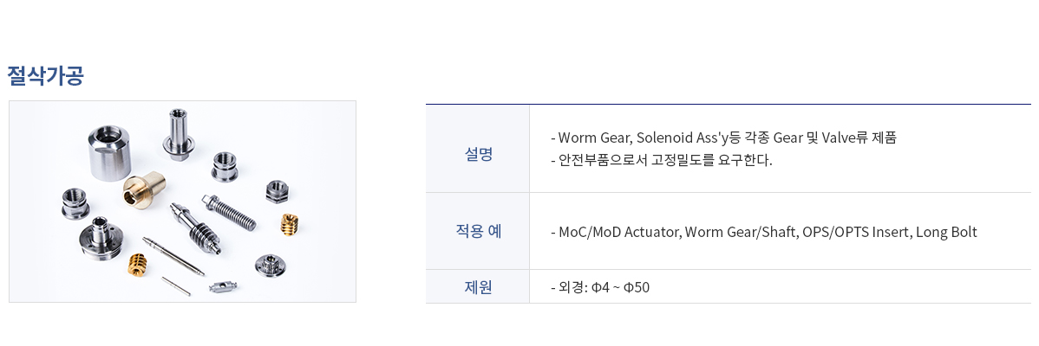The width and height of the screenshot is (1039, 346).
Task: Click the brass fitting in the photo
Action: tap(145, 189)
